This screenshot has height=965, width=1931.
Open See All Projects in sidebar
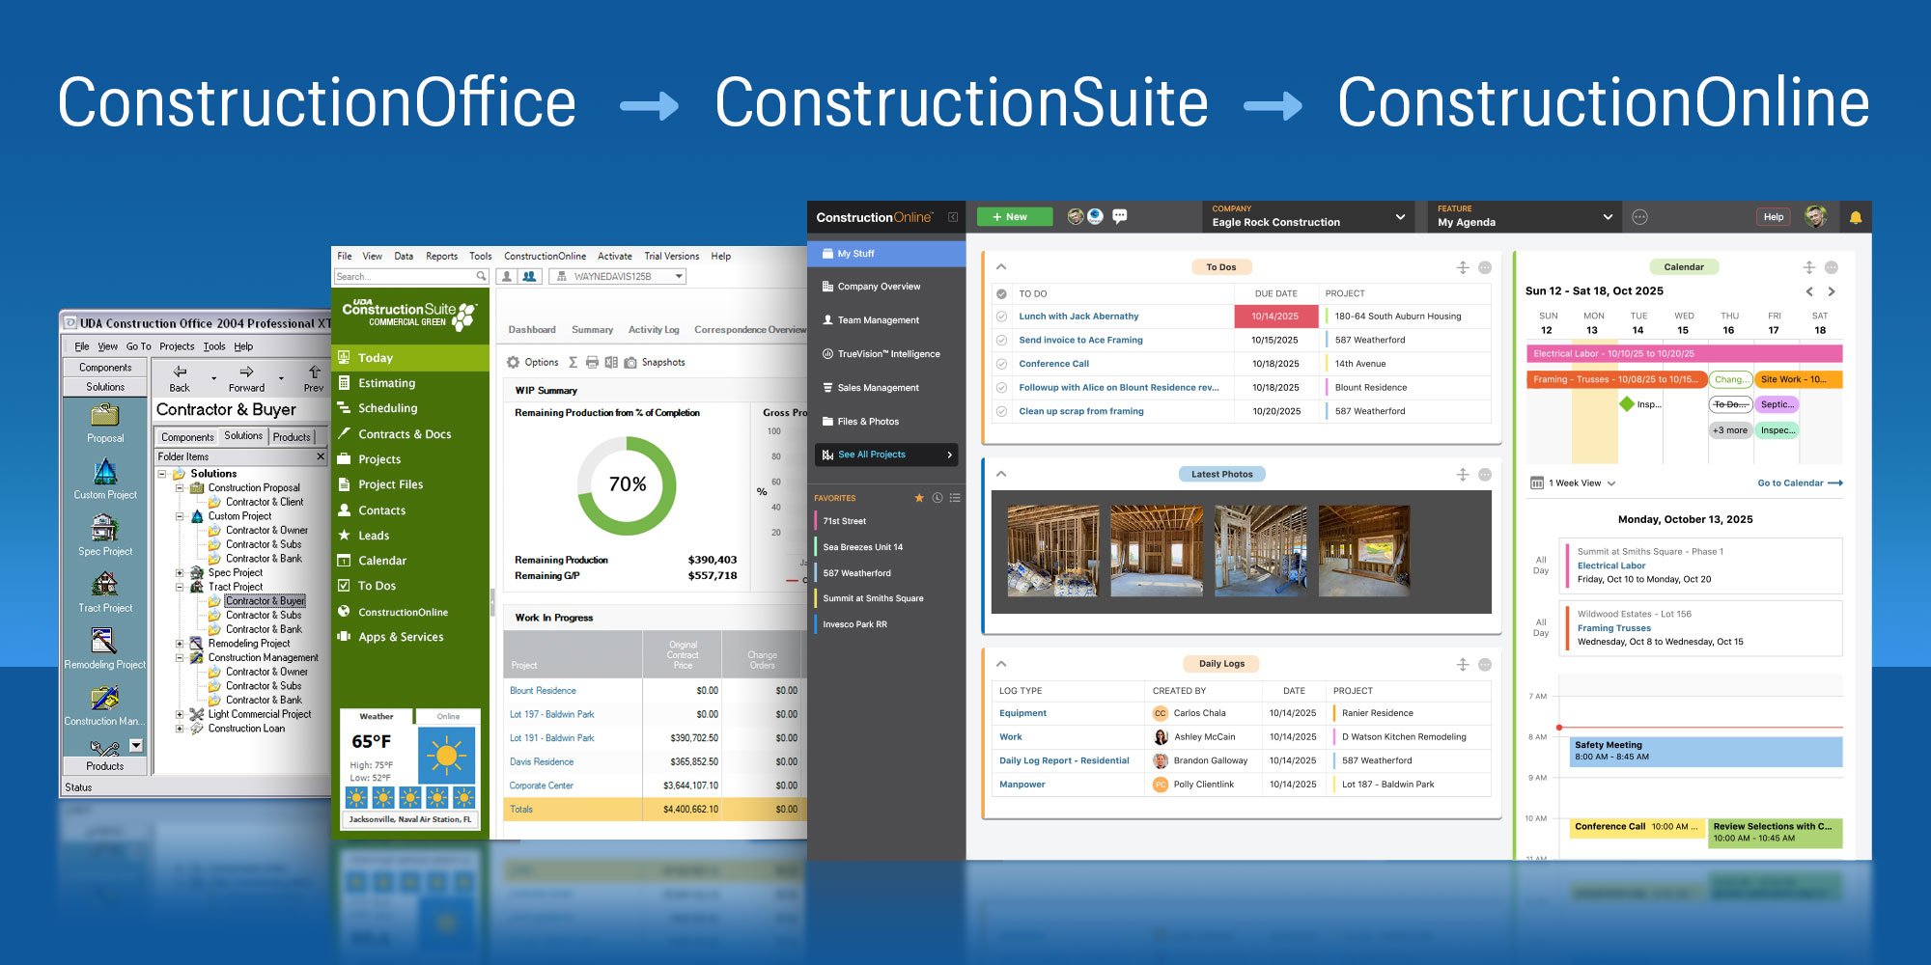click(886, 455)
